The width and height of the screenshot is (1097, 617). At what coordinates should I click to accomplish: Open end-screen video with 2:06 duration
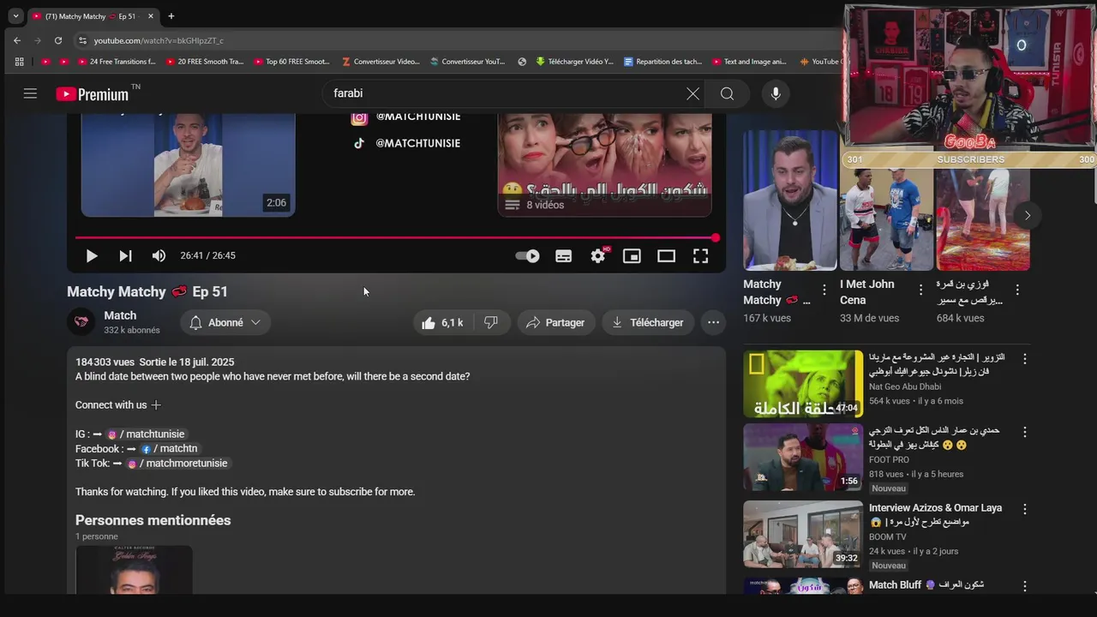(x=188, y=165)
